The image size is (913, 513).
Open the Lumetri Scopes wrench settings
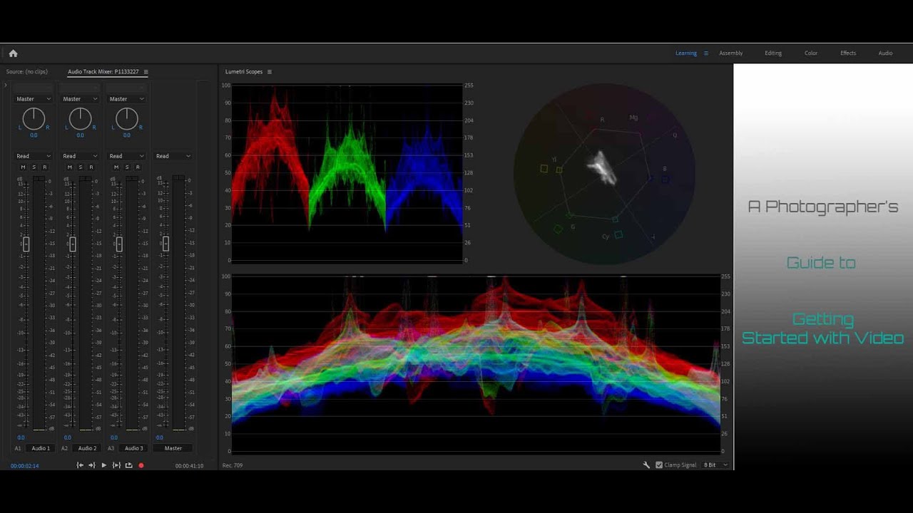click(646, 465)
